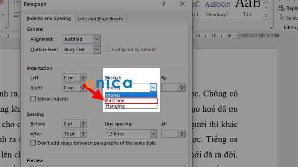Screen dimensions: 298x167
Task: Open the Line spacing 1,5 lines dropdown
Action: click(131, 134)
